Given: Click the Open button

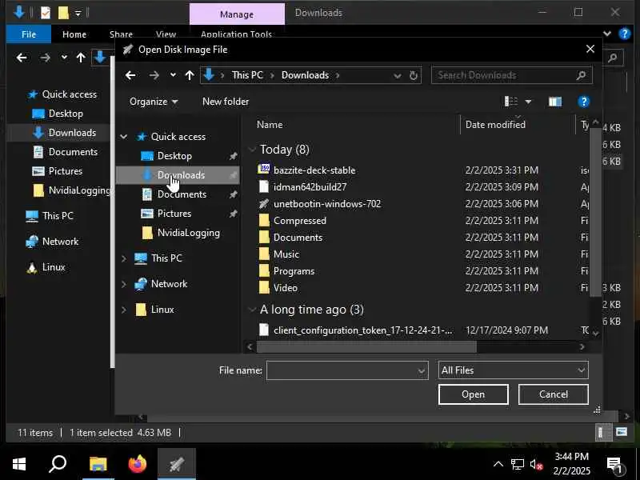Looking at the screenshot, I should tap(473, 394).
